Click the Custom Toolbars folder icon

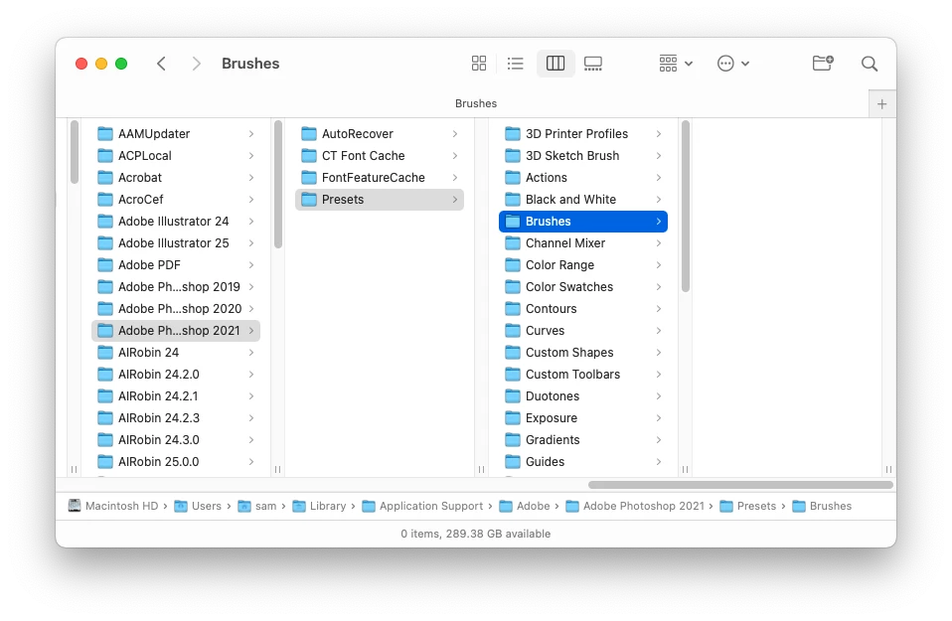click(x=513, y=374)
